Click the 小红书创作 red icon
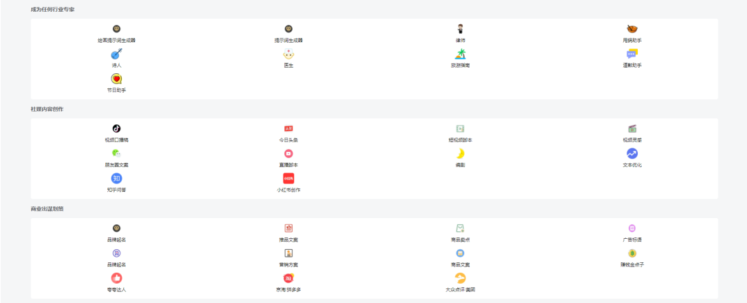747x303 pixels. coord(288,178)
